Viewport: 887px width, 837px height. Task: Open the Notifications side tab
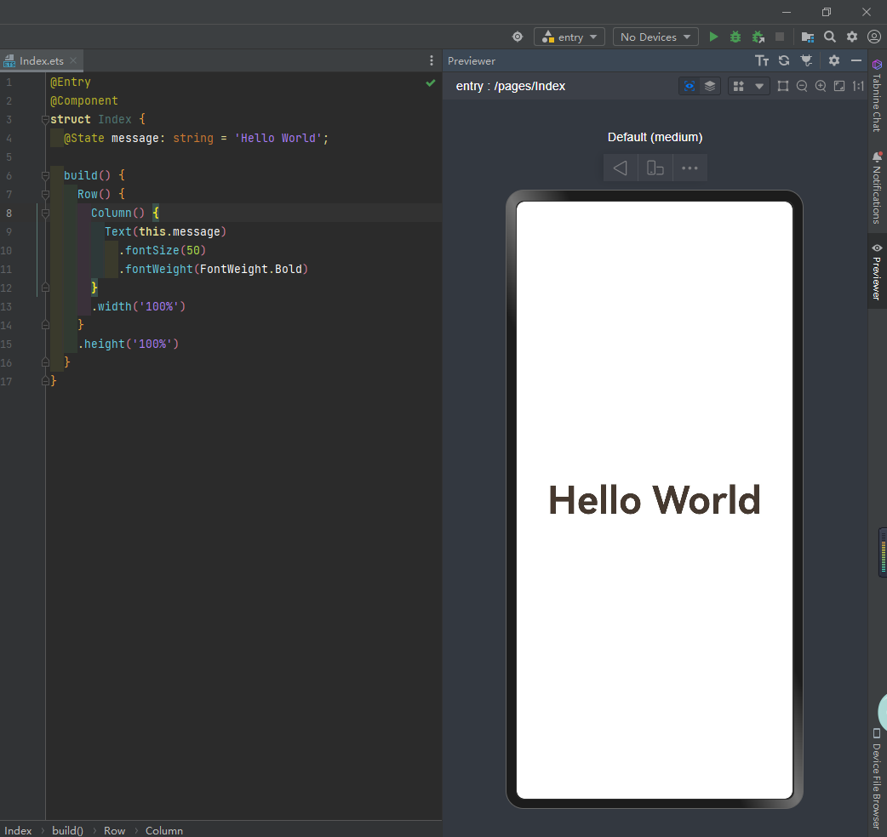pos(877,187)
